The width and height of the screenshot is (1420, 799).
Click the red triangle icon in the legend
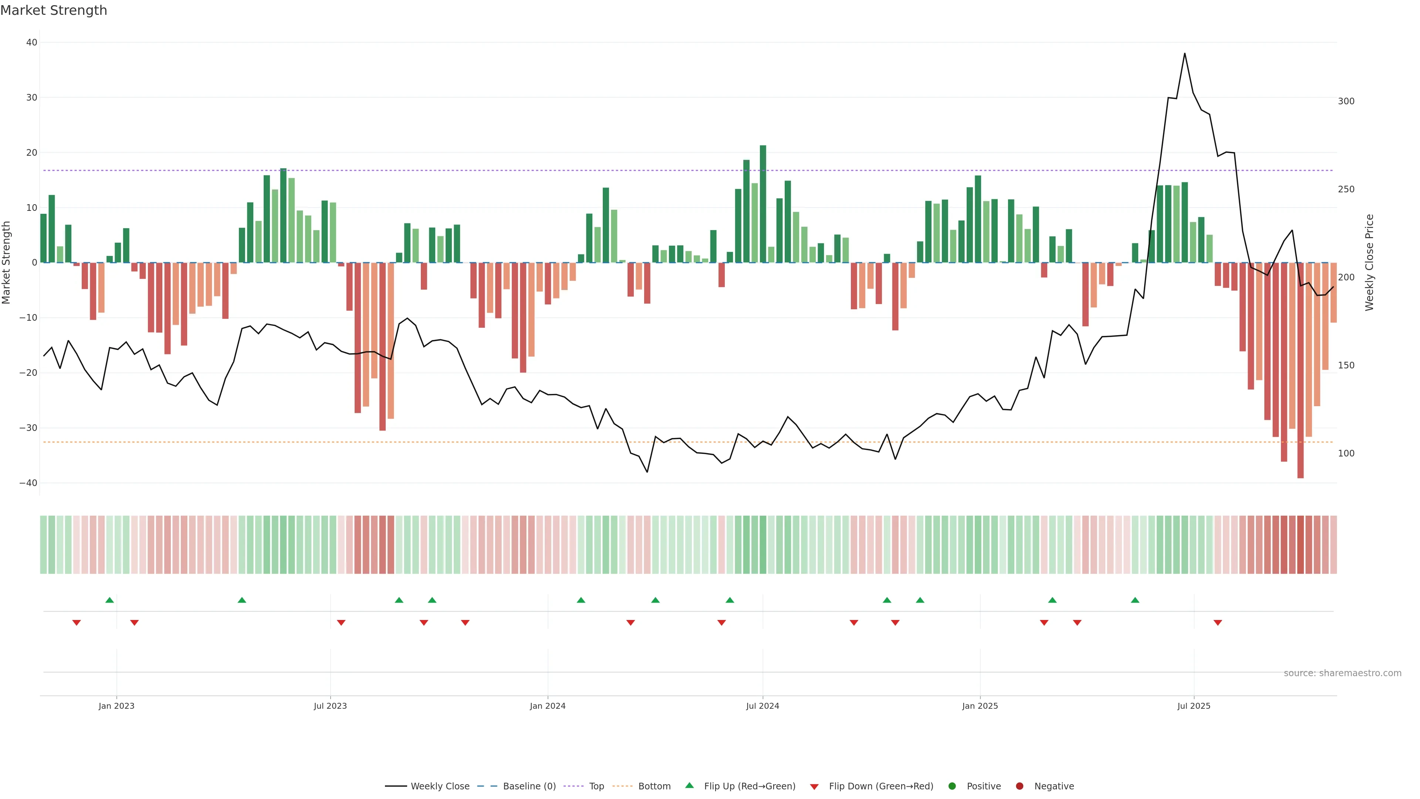(x=814, y=787)
